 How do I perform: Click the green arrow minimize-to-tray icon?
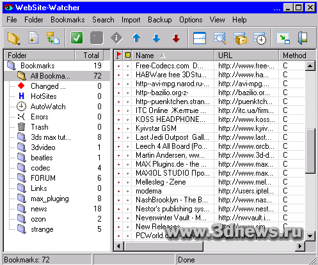pyautogui.click(x=283, y=38)
